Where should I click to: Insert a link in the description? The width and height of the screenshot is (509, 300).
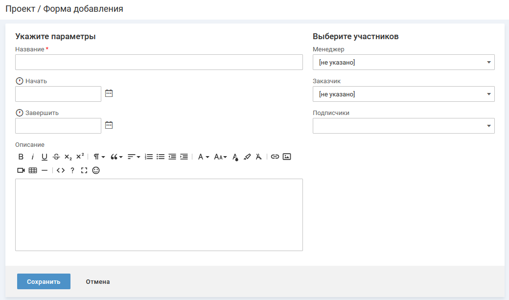point(275,157)
